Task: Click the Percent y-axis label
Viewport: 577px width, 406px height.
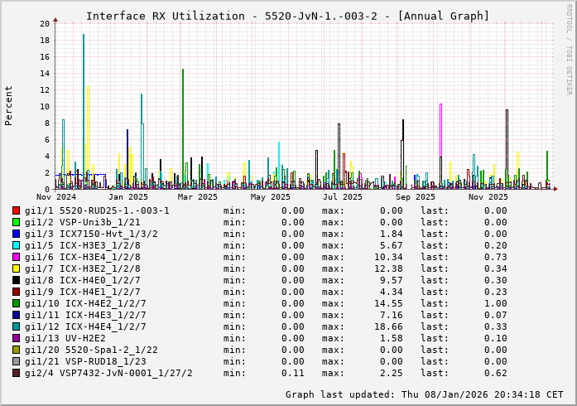Action: [9, 105]
